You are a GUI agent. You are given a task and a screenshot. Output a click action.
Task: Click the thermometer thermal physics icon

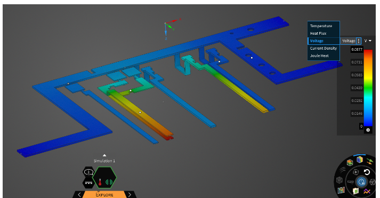(x=100, y=182)
